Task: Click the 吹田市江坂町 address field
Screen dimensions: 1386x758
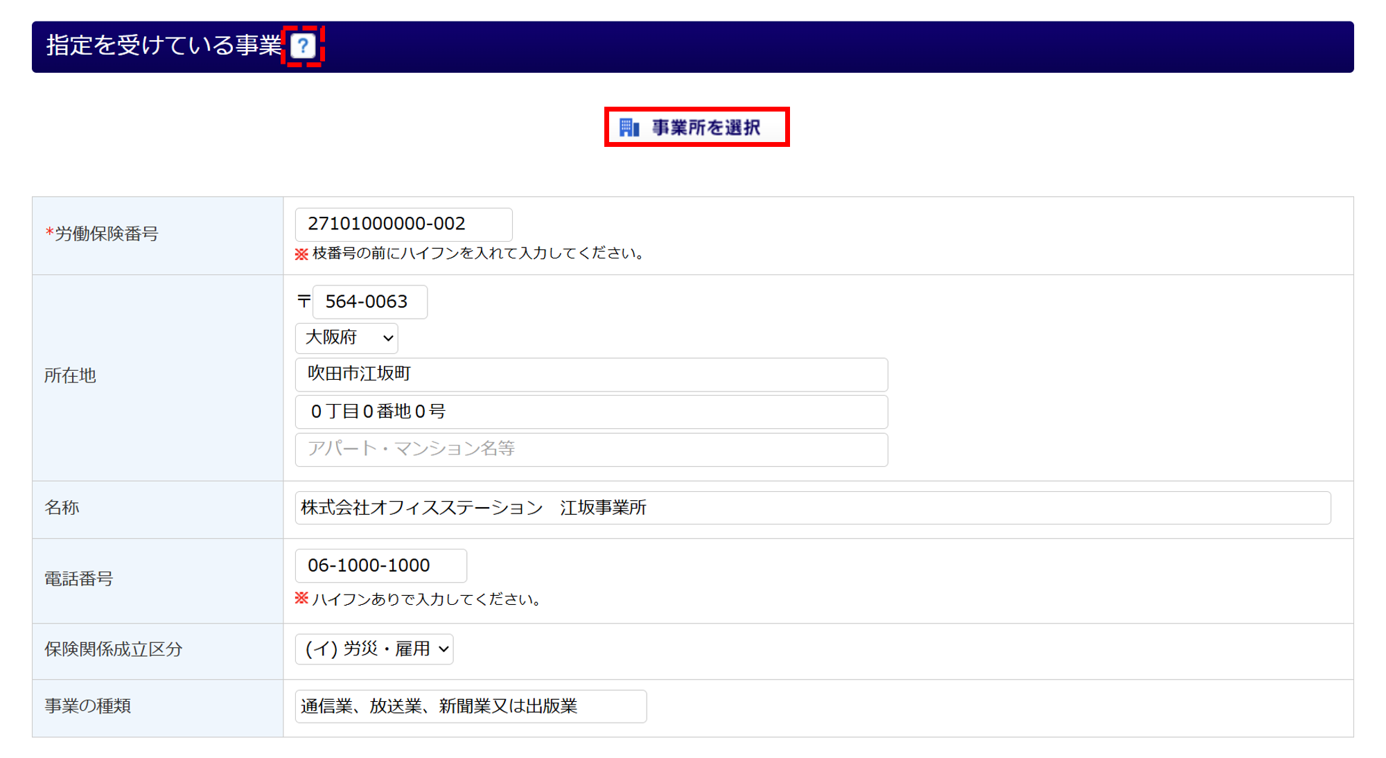Action: [591, 374]
